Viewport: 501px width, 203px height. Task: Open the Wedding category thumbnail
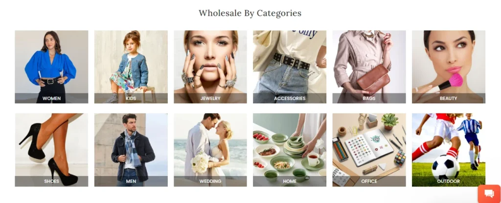[x=210, y=150]
